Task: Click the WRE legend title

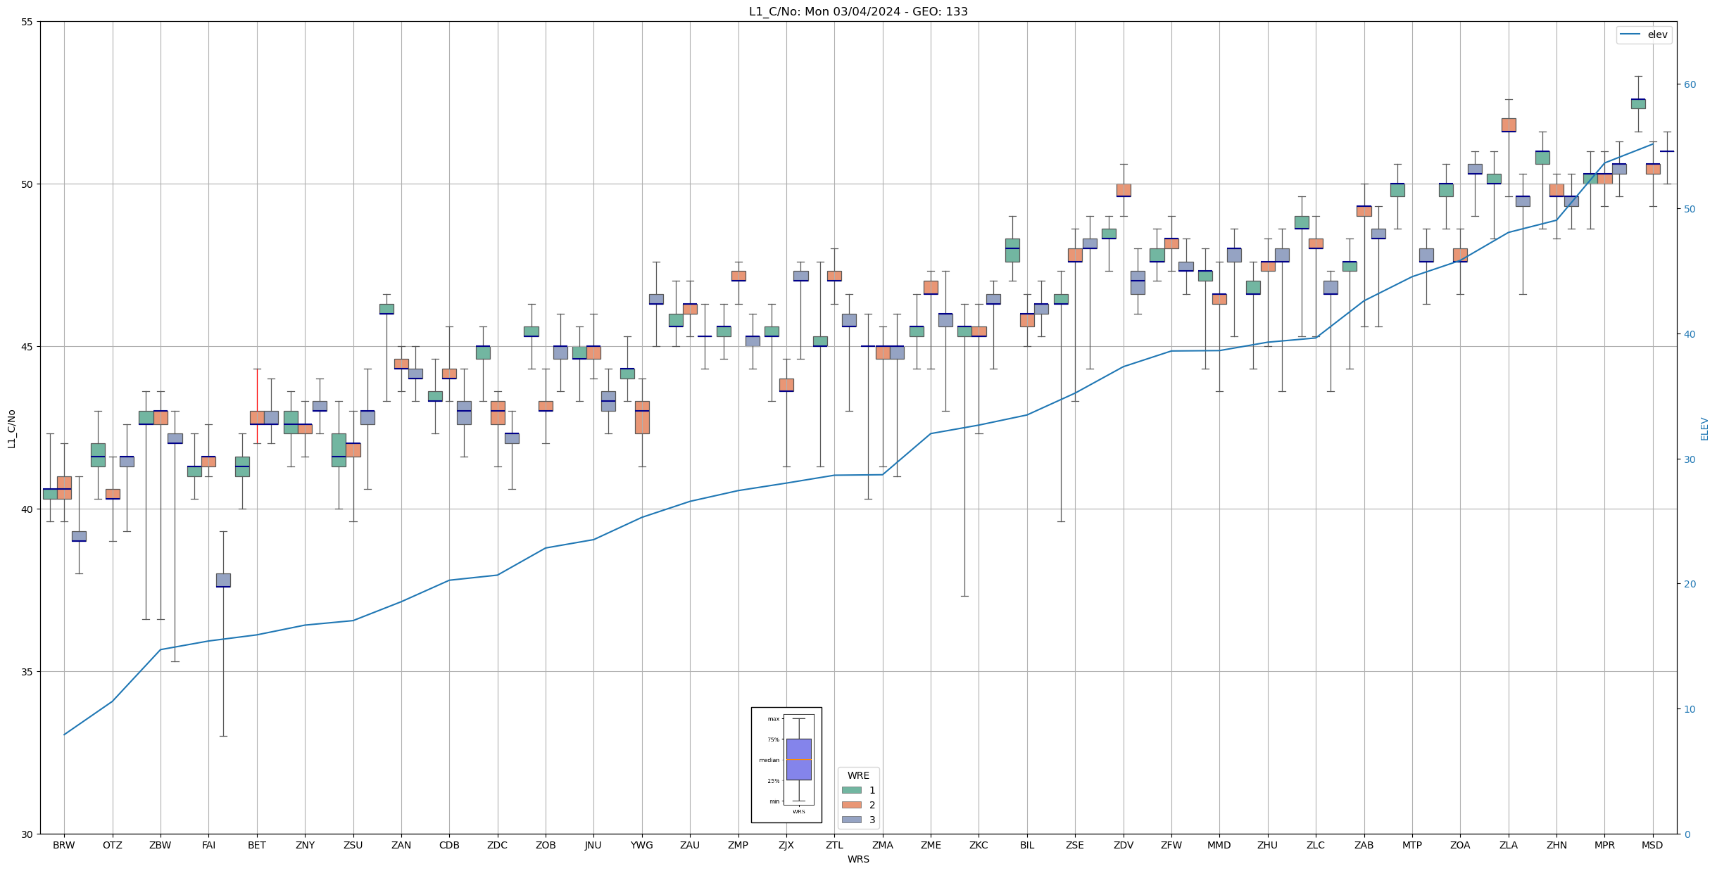Action: [x=858, y=775]
